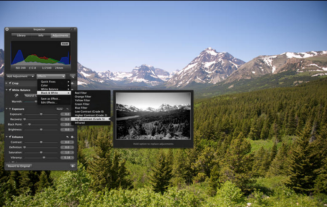Viewport: 327px width, 207px height.
Task: Toggle the Crop adjustment checkbox
Action: [x=10, y=83]
